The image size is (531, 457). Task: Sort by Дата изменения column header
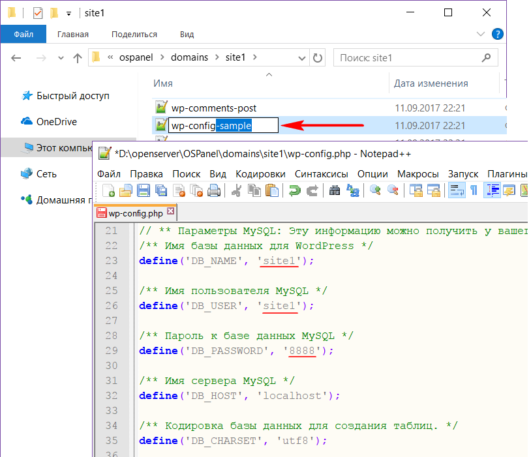pyautogui.click(x=431, y=83)
